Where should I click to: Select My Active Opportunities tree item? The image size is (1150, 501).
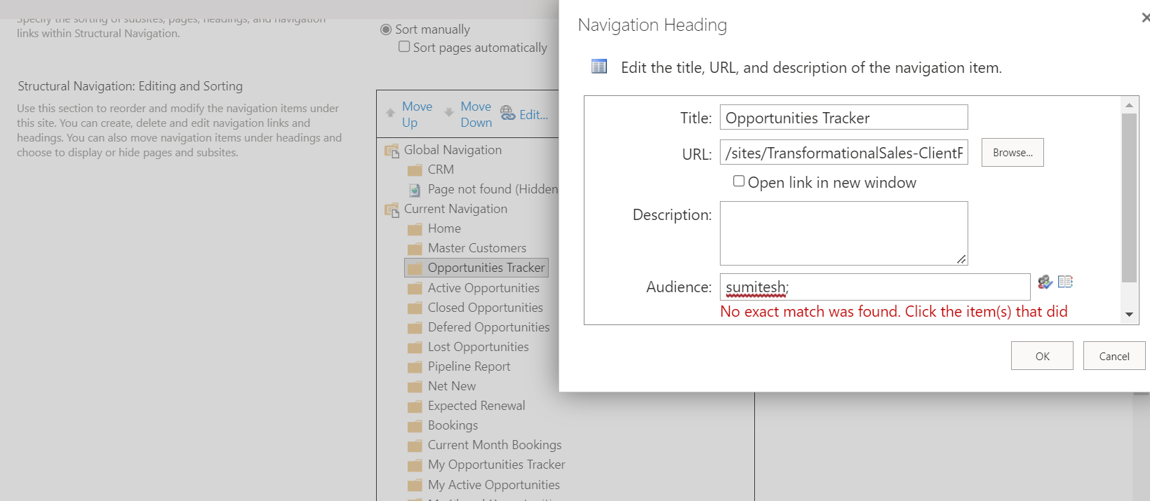[x=494, y=485]
